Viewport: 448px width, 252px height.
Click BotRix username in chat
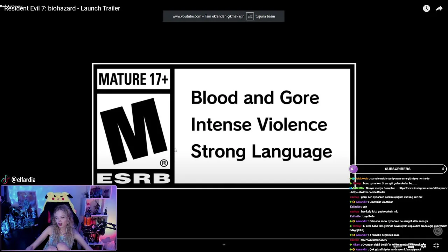(360, 188)
